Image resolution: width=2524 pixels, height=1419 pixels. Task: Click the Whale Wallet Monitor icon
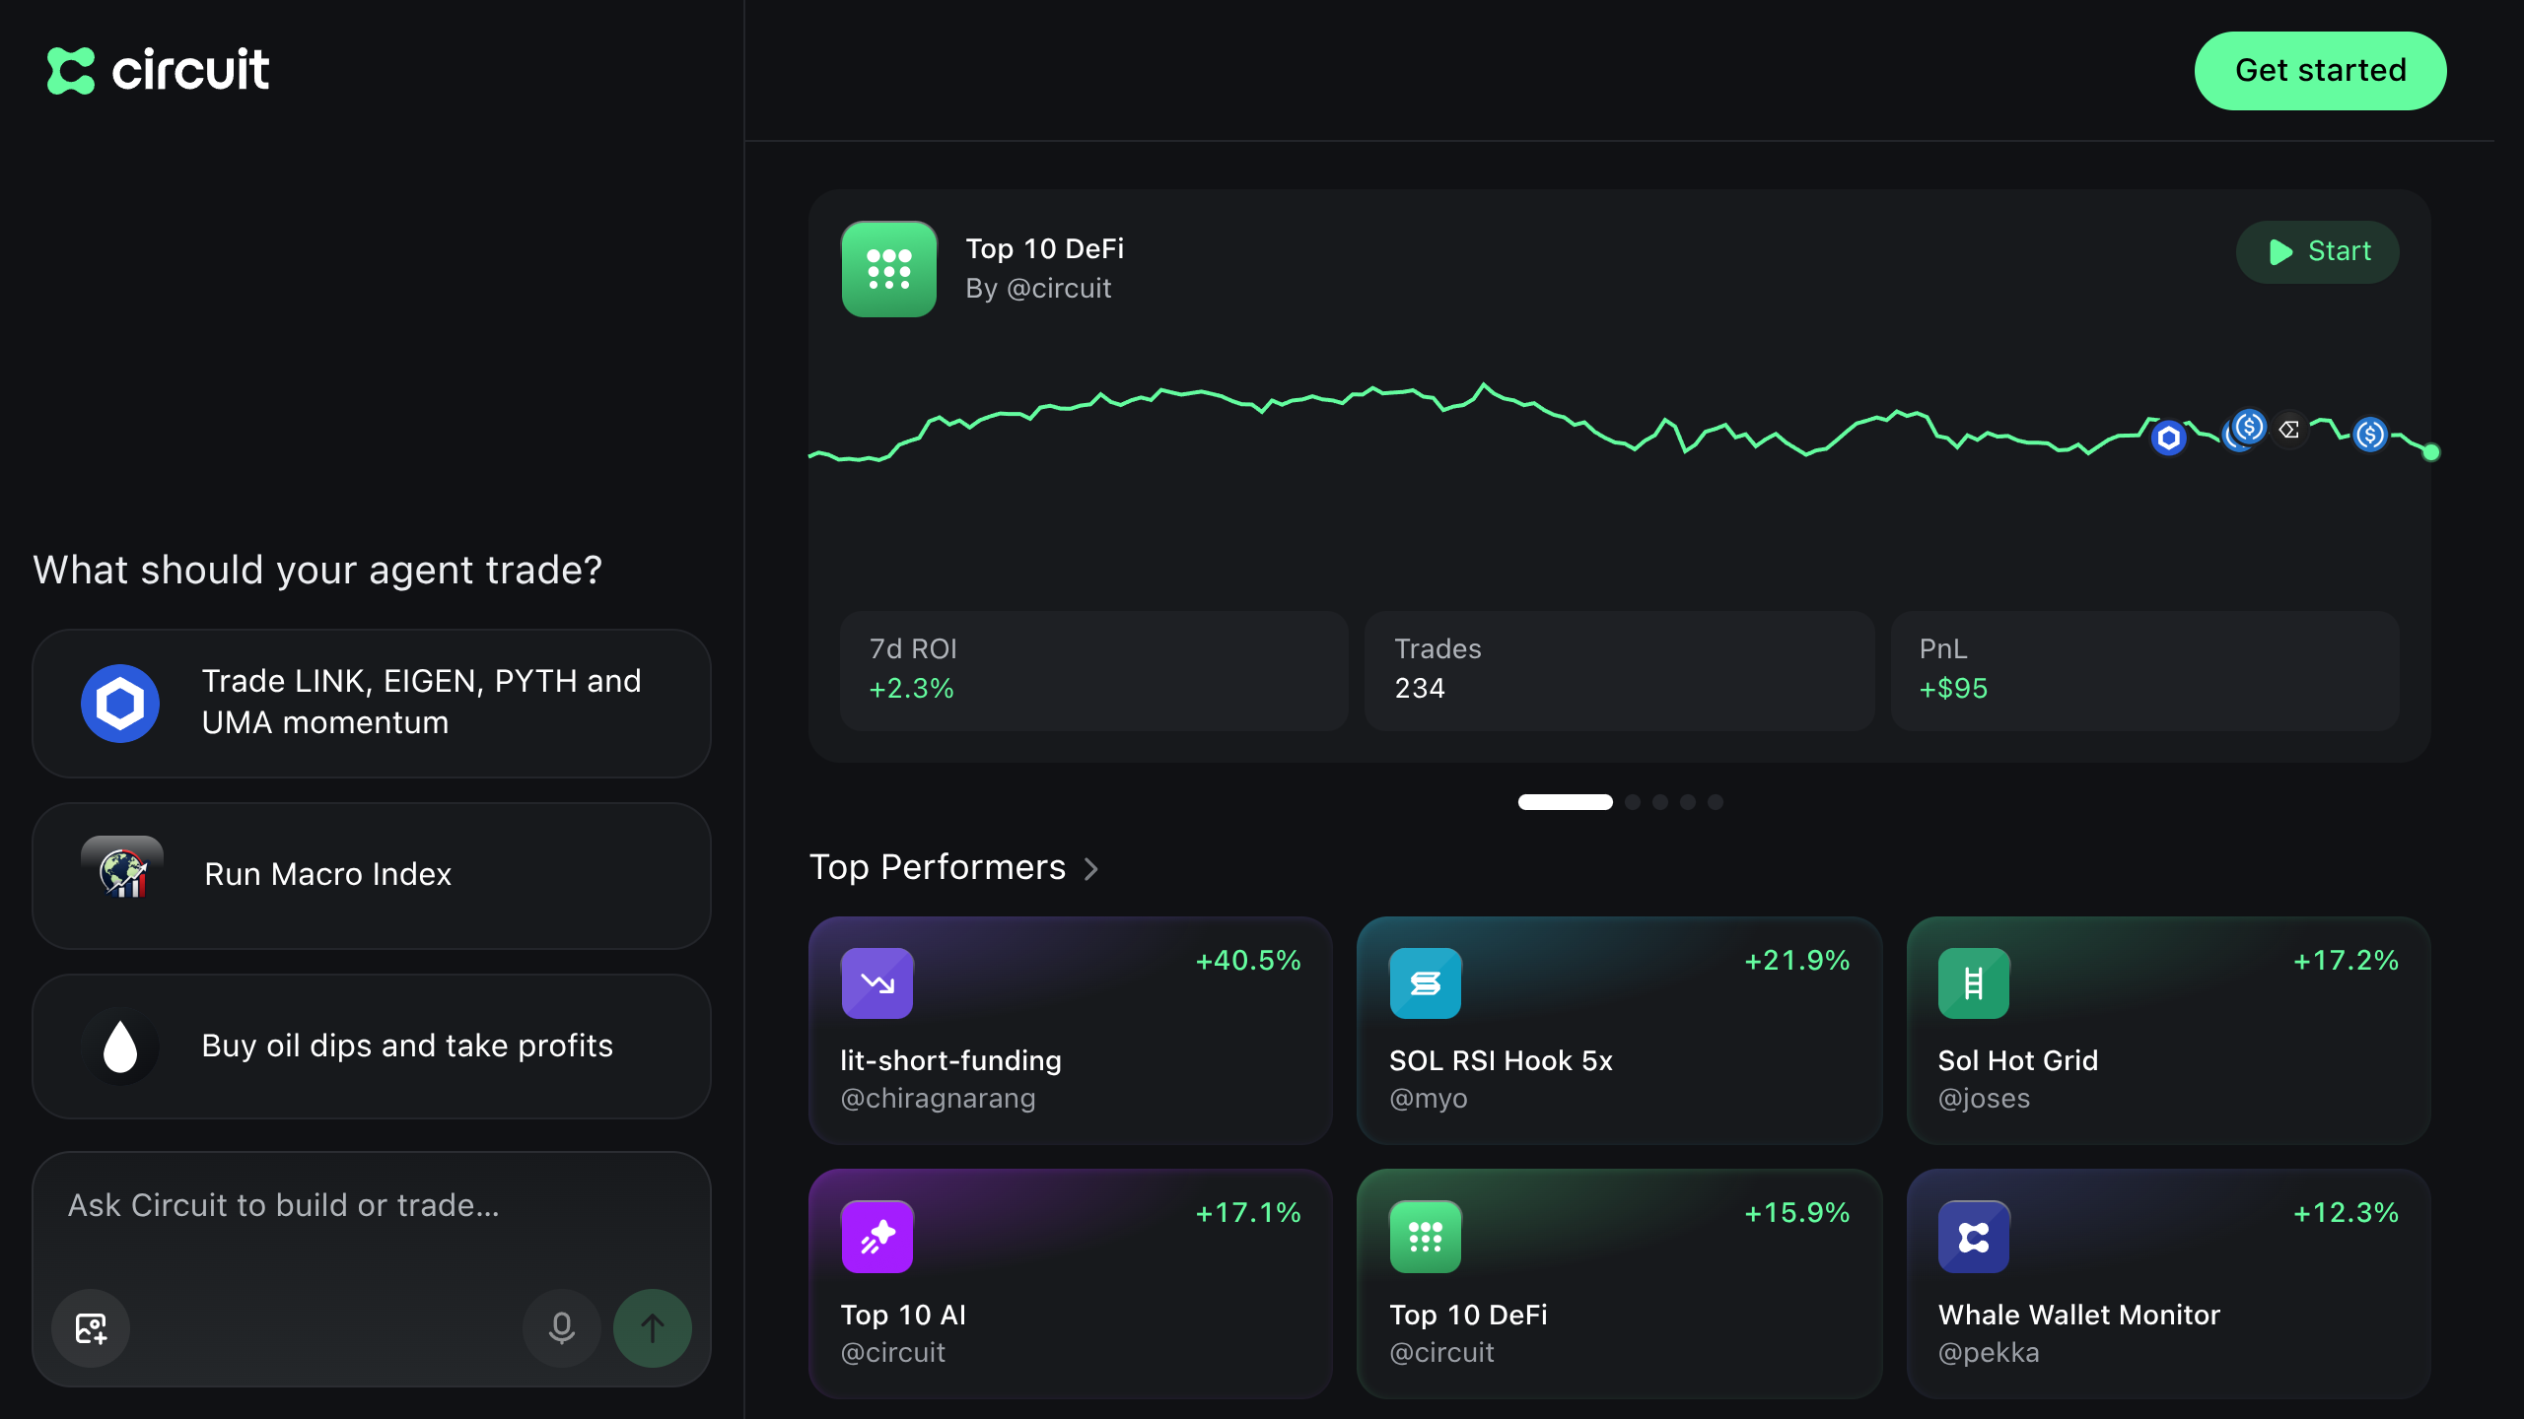(x=1974, y=1237)
